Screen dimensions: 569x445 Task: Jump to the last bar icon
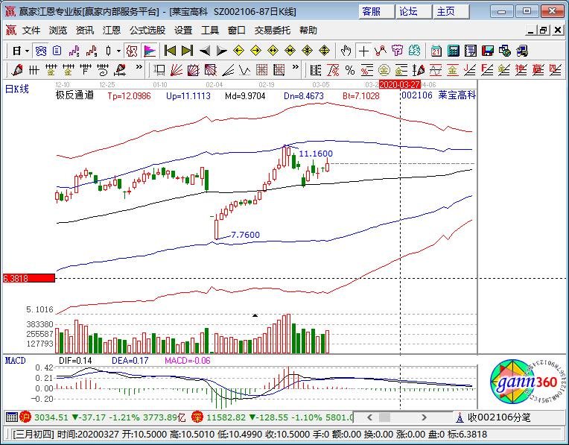pyautogui.click(x=187, y=51)
